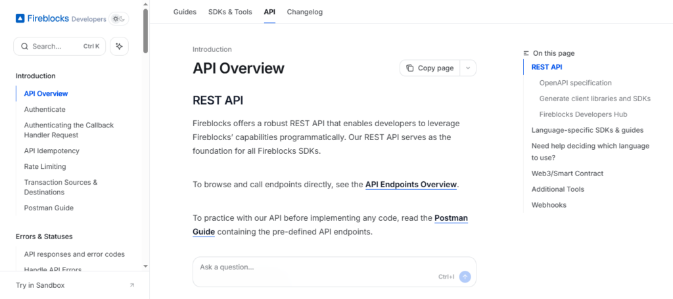Click the Errors & Statuses section heading
The height and width of the screenshot is (299, 673).
click(44, 237)
